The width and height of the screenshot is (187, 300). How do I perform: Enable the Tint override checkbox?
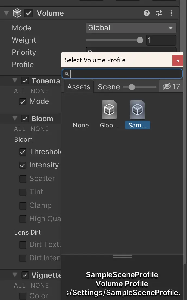[23, 192]
